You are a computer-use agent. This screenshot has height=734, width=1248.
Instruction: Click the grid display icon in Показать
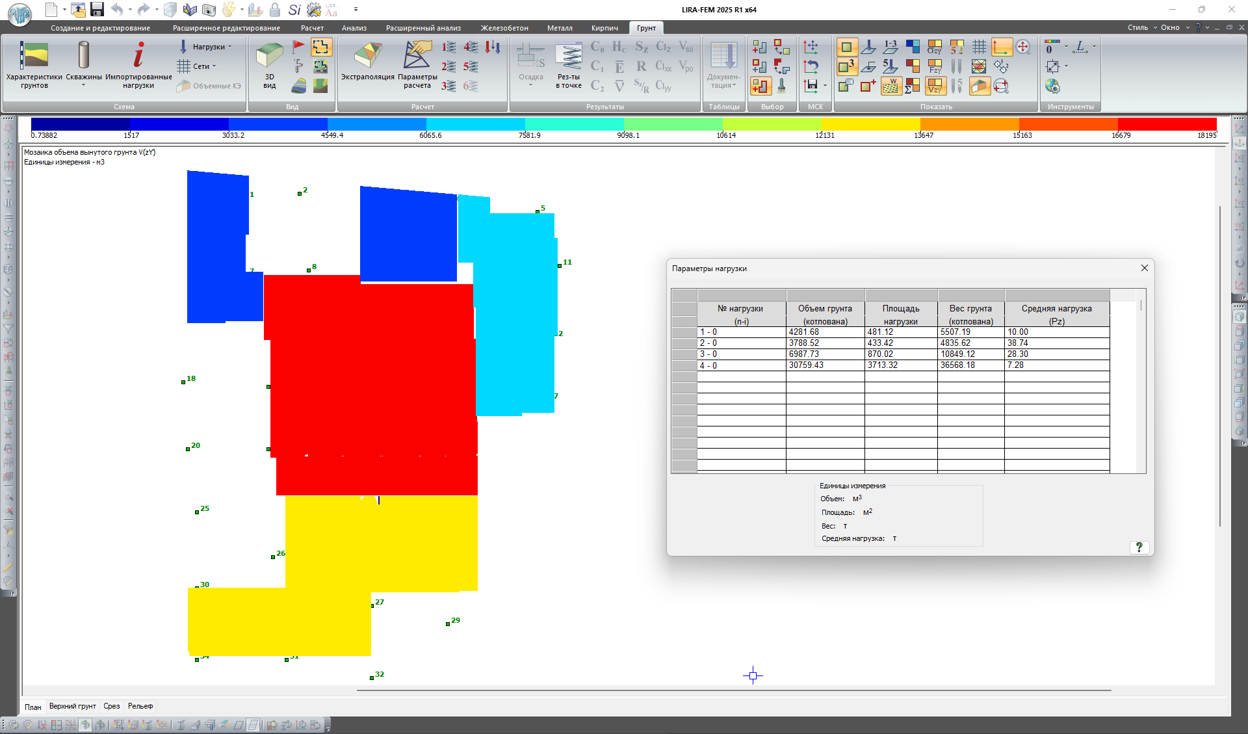pos(979,47)
